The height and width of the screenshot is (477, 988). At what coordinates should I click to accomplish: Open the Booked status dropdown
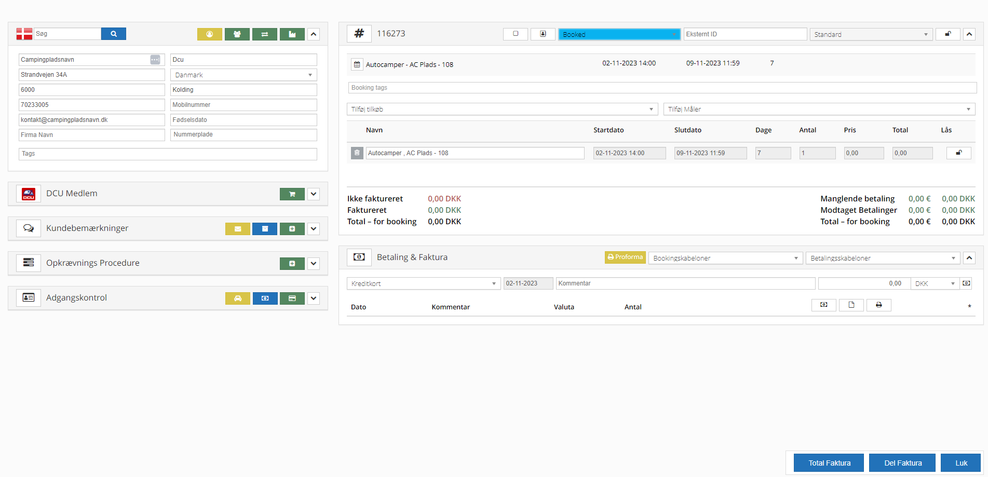619,34
